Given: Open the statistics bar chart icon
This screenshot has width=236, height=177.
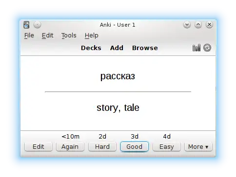Looking at the screenshot, I should 197,48.
